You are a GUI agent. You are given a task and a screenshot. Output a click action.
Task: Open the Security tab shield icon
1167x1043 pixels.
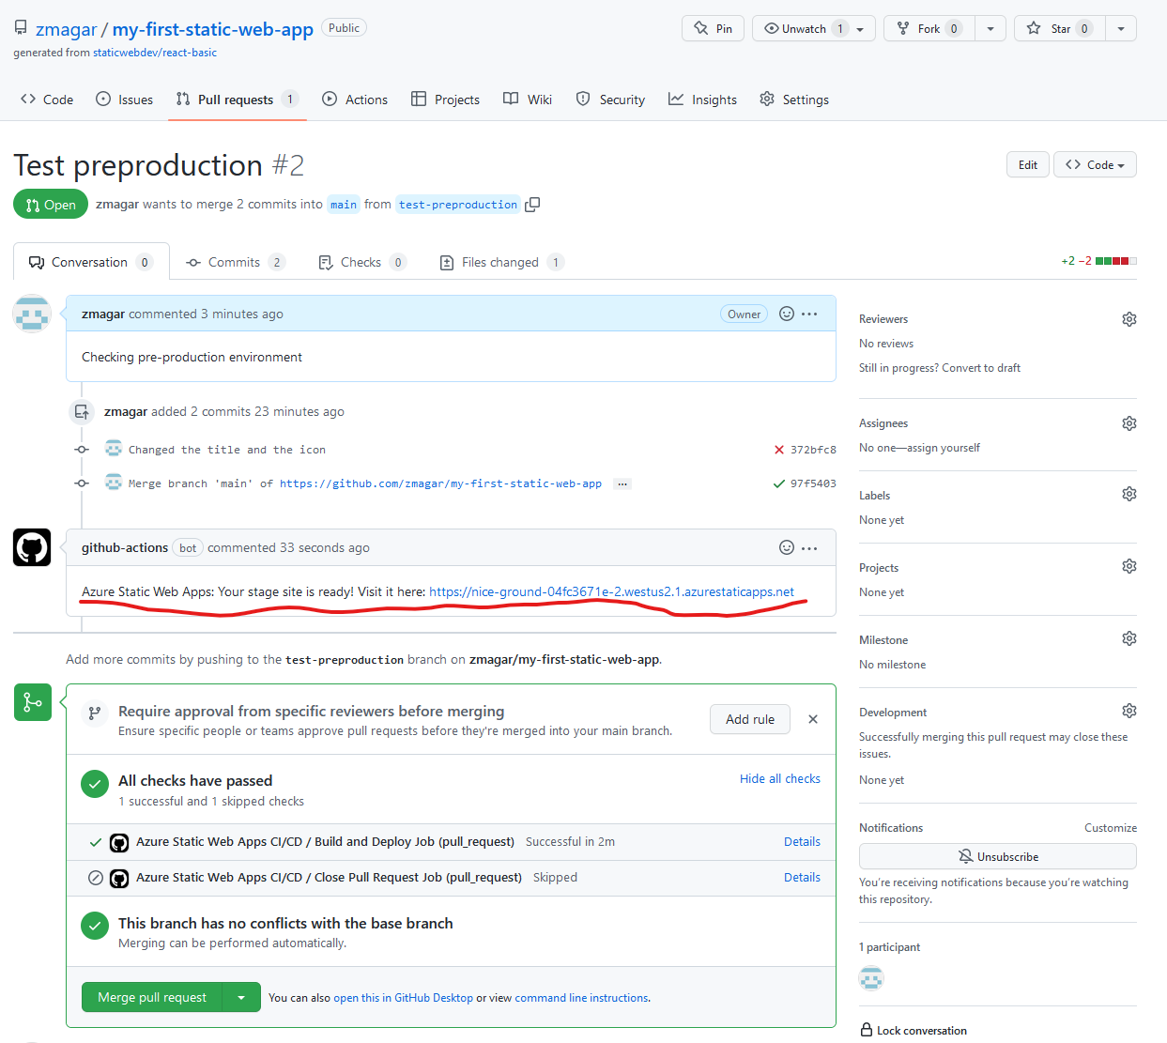point(581,99)
